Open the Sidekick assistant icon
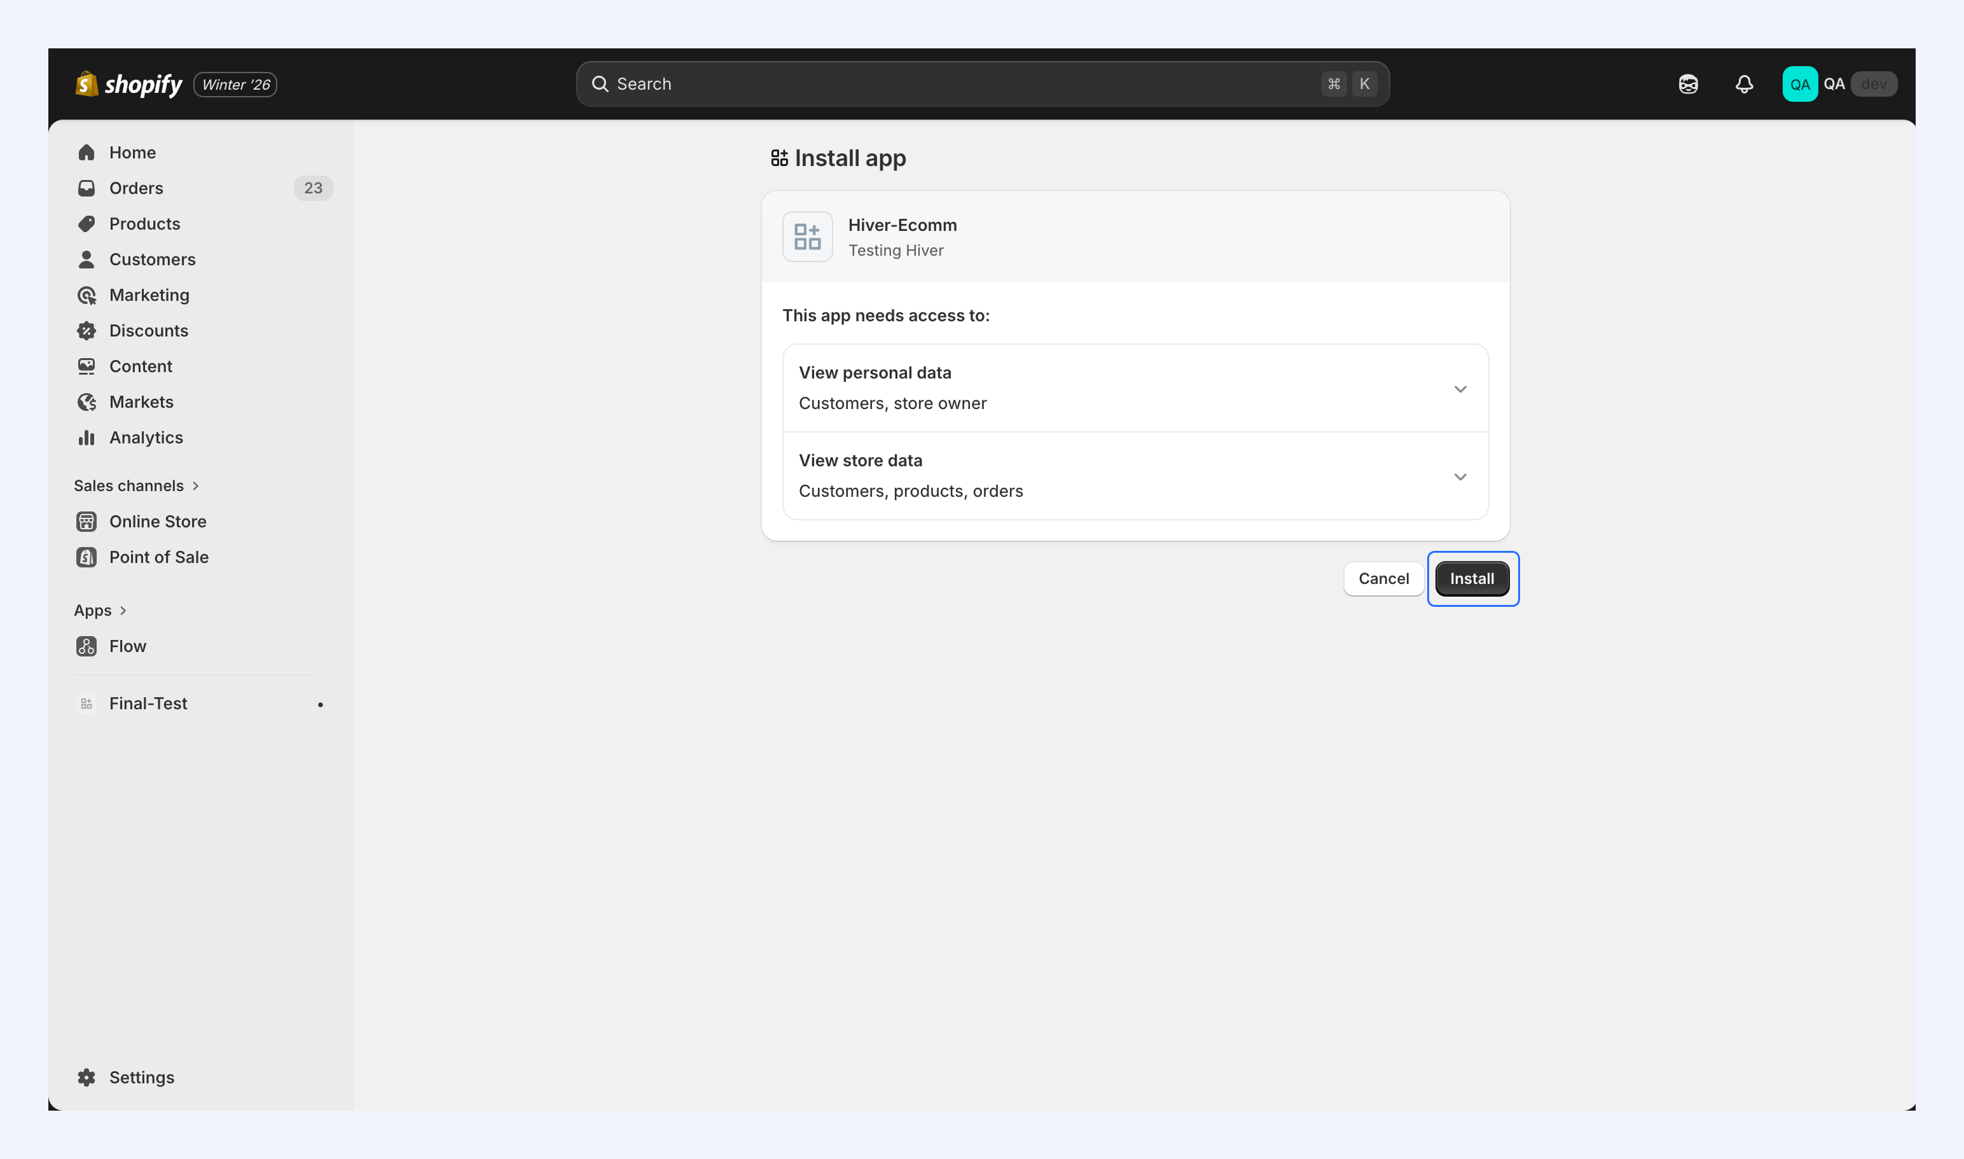Image resolution: width=1964 pixels, height=1159 pixels. (x=1687, y=85)
